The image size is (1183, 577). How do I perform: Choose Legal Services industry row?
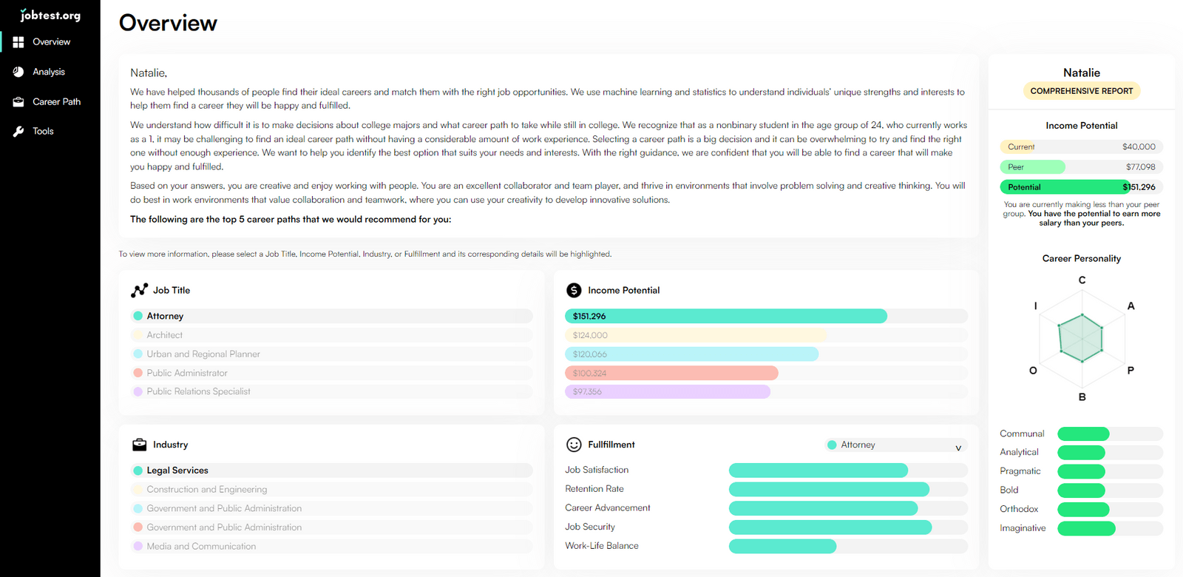(331, 470)
